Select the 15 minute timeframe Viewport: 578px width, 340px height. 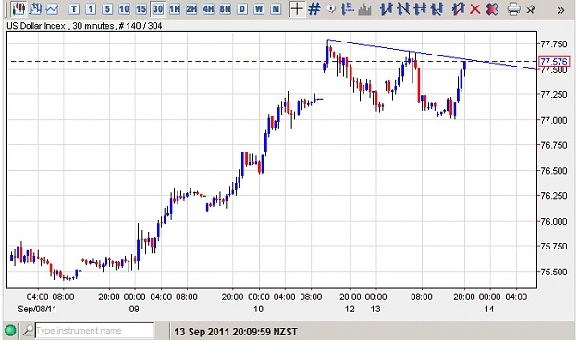coord(141,9)
